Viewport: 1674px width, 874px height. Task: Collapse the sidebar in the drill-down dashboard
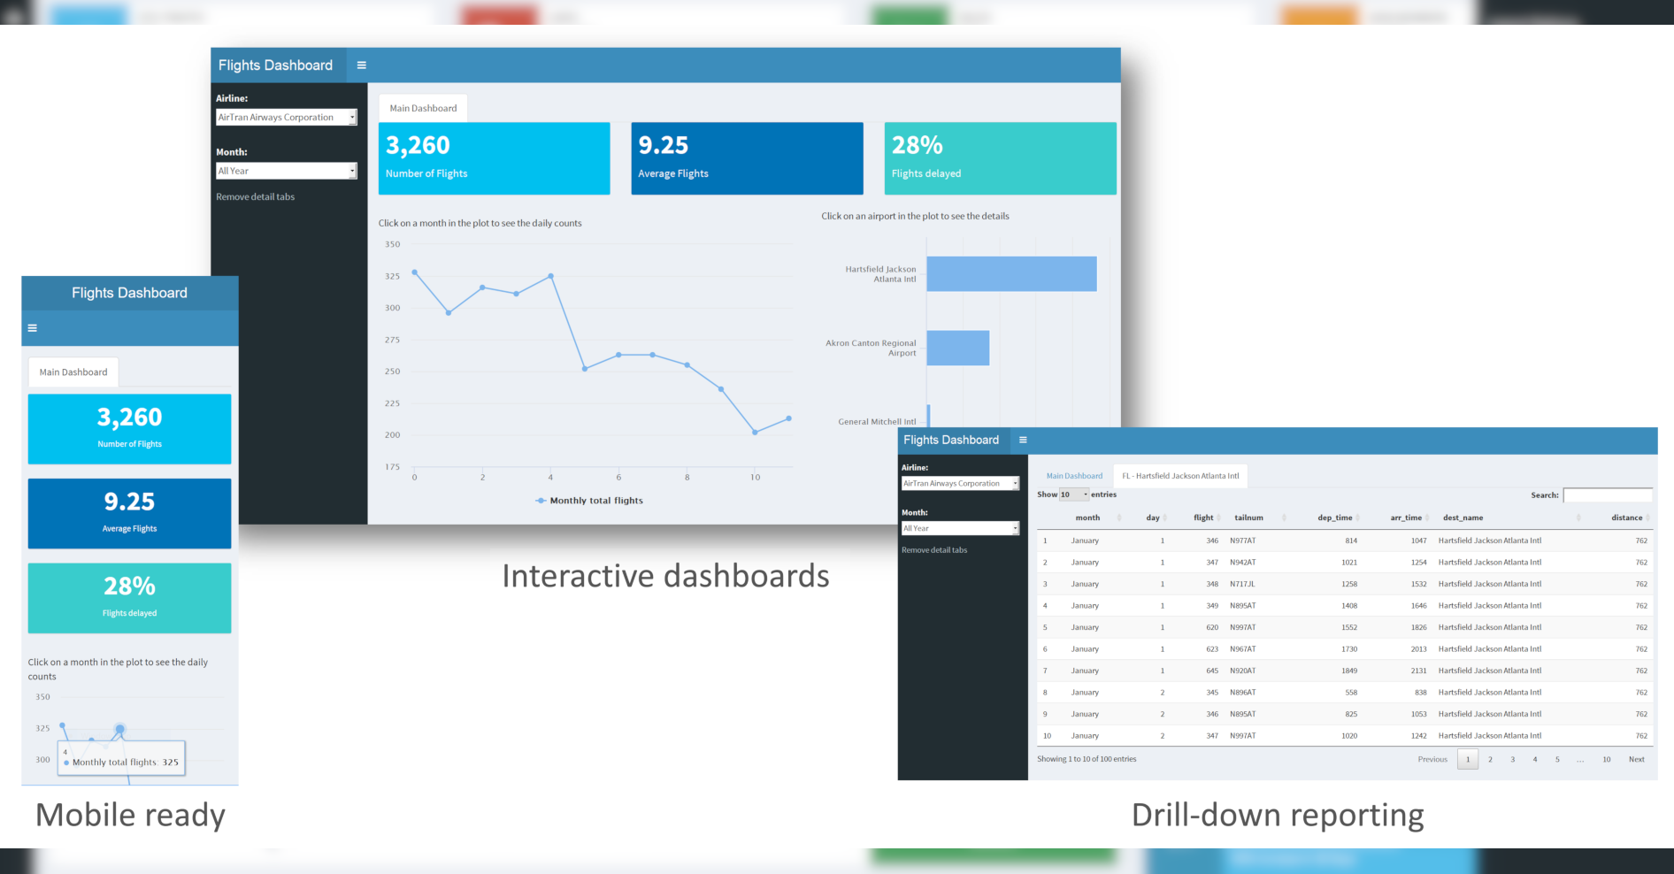point(1023,440)
